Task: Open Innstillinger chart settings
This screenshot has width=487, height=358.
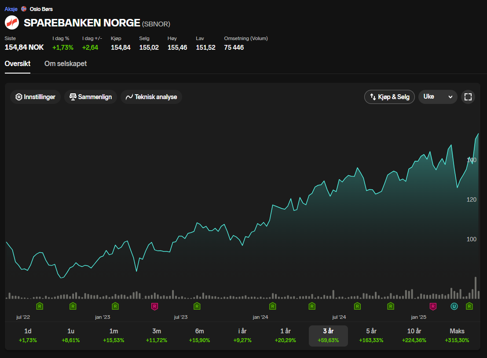Action: click(x=35, y=97)
